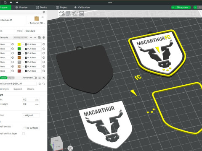Edit preset icon right of dark red 14 filament
This screenshot has height=151, width=202.
(44, 71)
